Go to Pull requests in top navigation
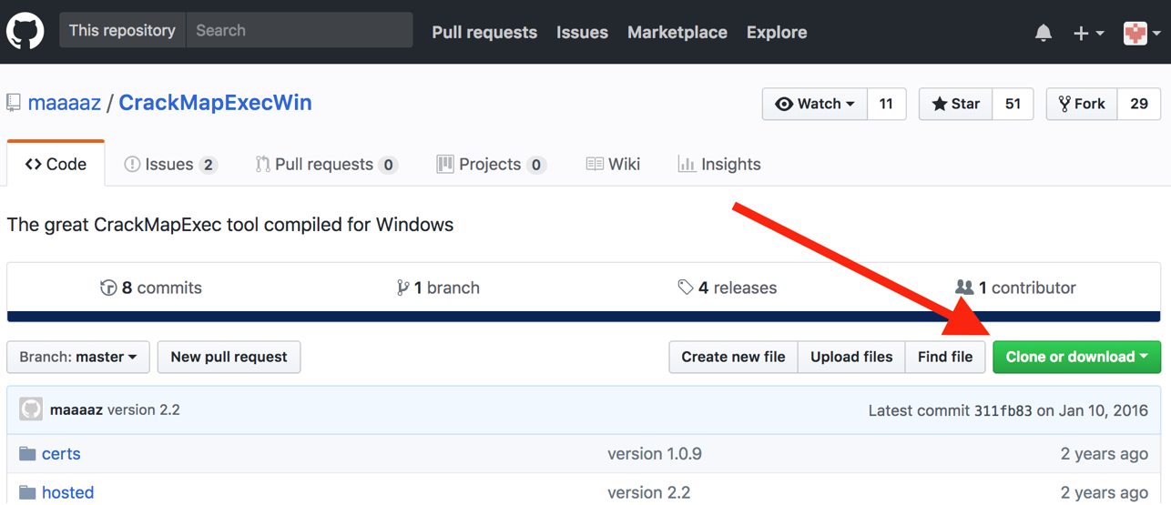 pyautogui.click(x=484, y=32)
